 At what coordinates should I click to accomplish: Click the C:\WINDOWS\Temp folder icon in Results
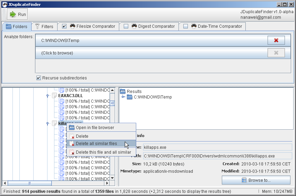[130, 97]
